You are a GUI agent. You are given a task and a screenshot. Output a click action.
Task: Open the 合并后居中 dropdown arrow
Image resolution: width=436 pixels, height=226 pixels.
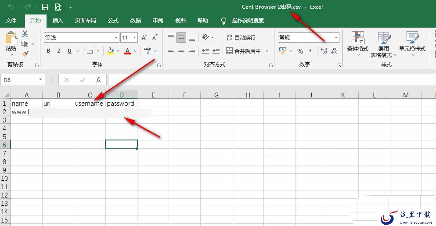(x=267, y=51)
